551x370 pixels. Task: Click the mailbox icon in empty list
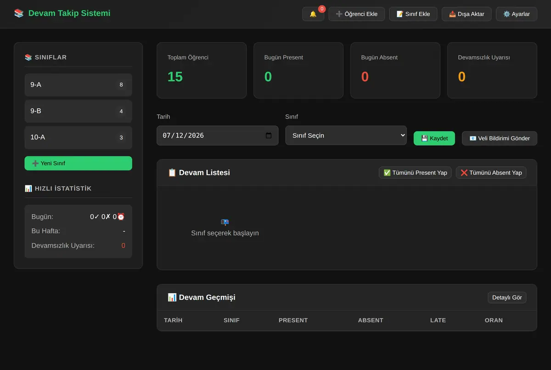click(x=225, y=222)
